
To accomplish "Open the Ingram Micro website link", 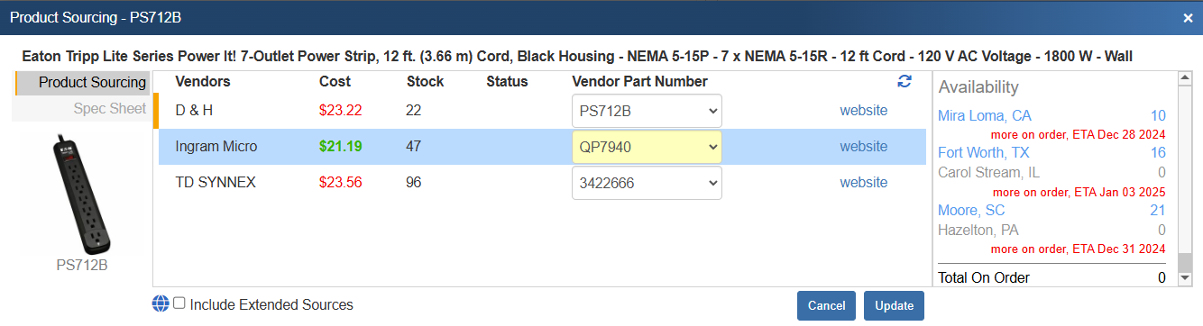I will 863,147.
